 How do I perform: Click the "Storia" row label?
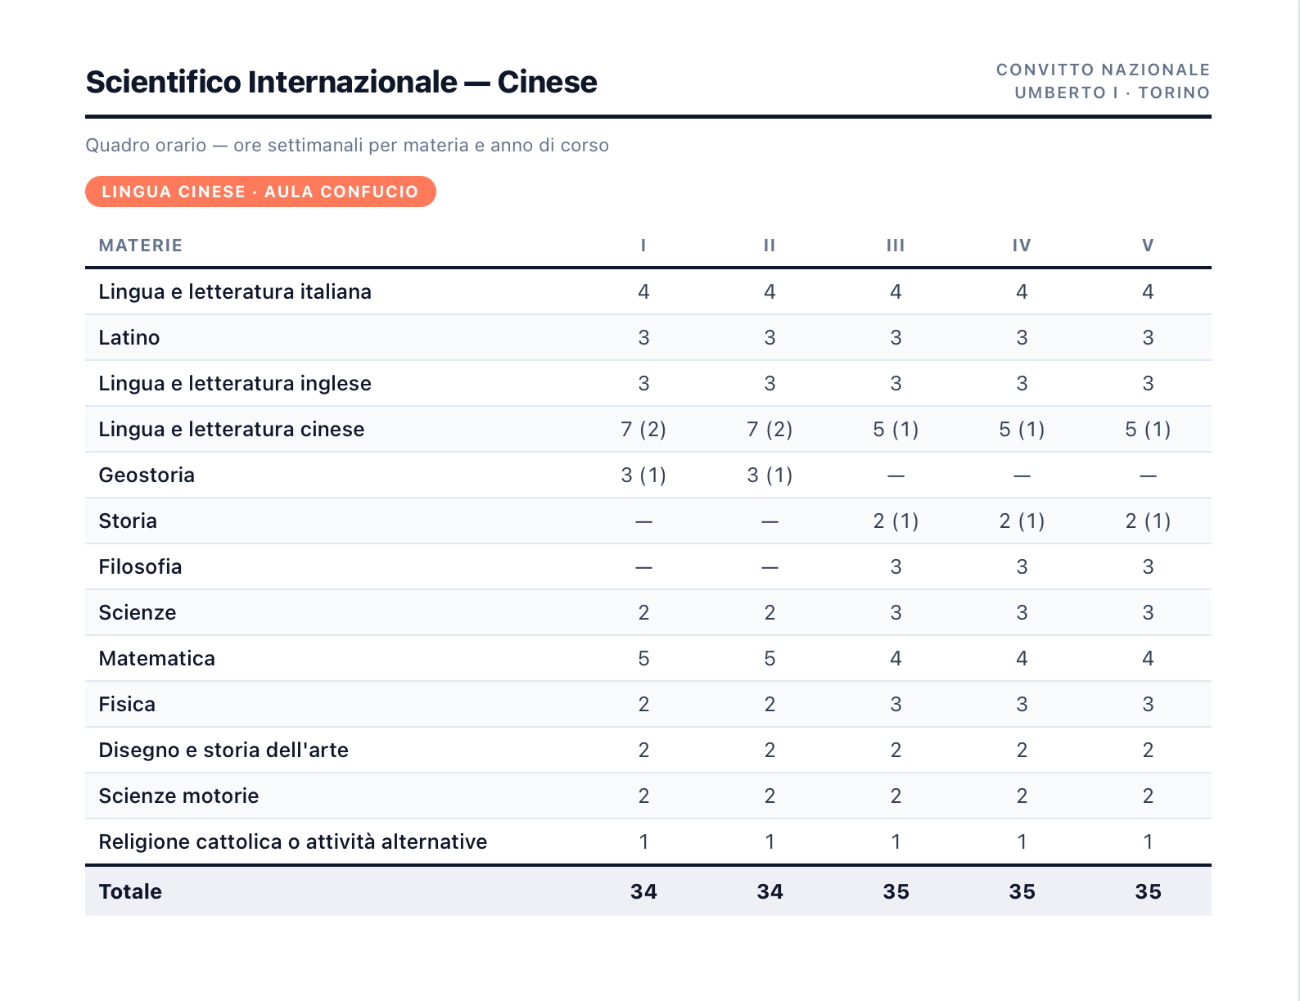pyautogui.click(x=128, y=521)
